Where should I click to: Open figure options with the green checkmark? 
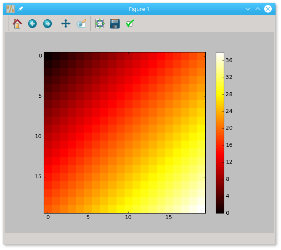pyautogui.click(x=130, y=24)
